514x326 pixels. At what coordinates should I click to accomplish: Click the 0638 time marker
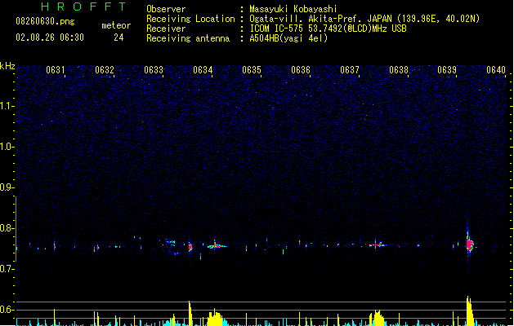(399, 70)
